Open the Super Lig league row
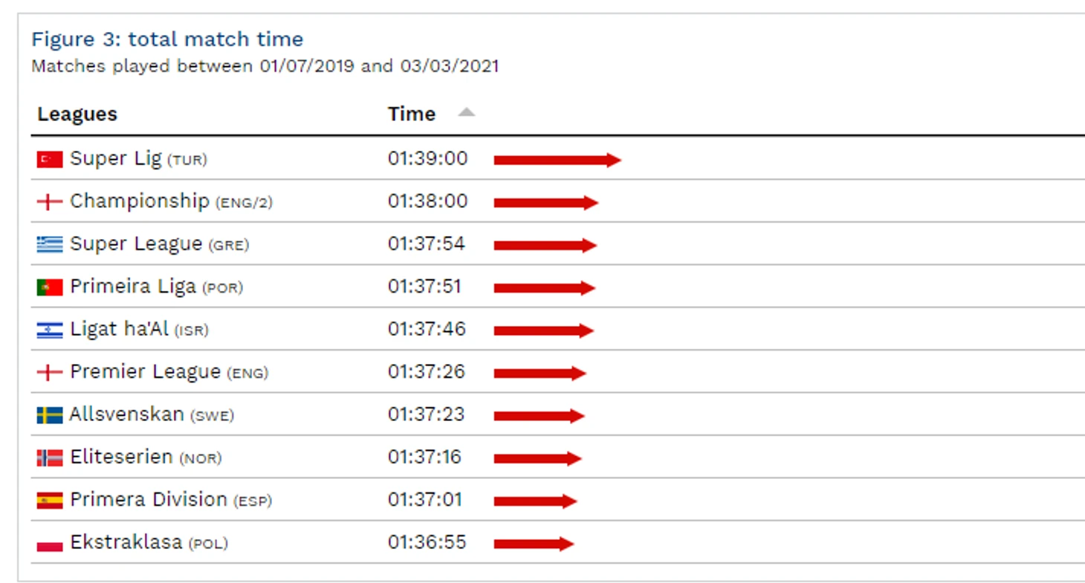This screenshot has height=583, width=1085. click(557, 159)
